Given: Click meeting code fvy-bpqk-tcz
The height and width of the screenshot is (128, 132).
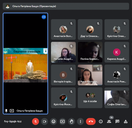Looking at the screenshot, I should (13, 121).
